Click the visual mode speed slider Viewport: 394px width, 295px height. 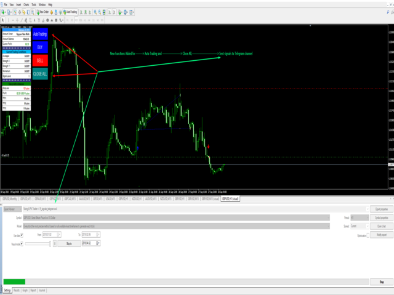coord(38,243)
